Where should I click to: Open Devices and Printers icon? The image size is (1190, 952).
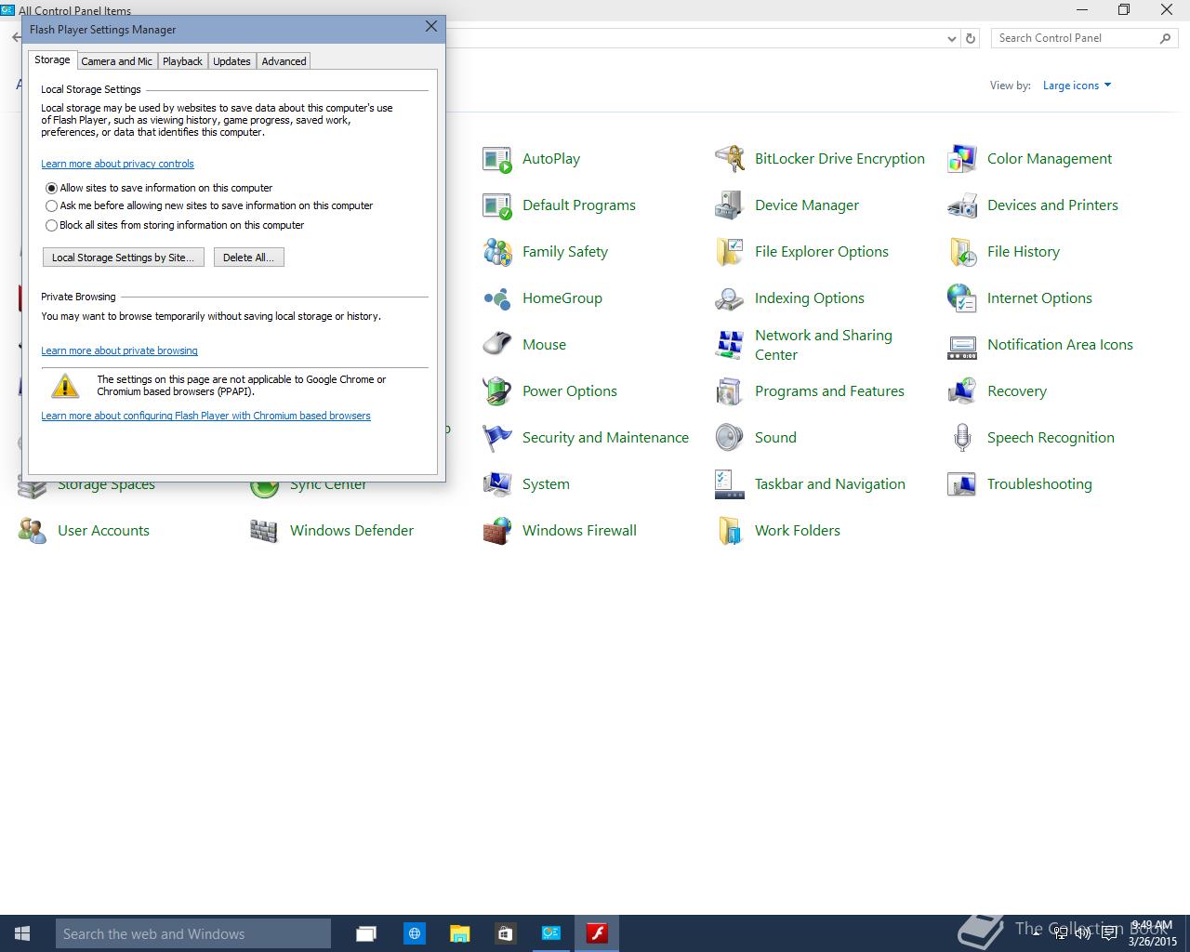pyautogui.click(x=962, y=205)
